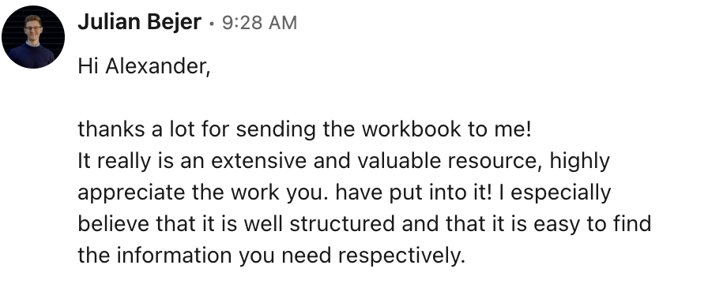This screenshot has height=295, width=727.
Task: Click the dot separator before the timestamp
Action: tap(212, 24)
